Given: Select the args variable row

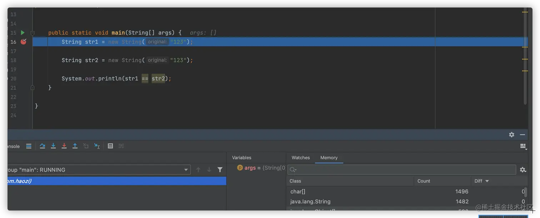Looking at the screenshot, I should (x=261, y=168).
